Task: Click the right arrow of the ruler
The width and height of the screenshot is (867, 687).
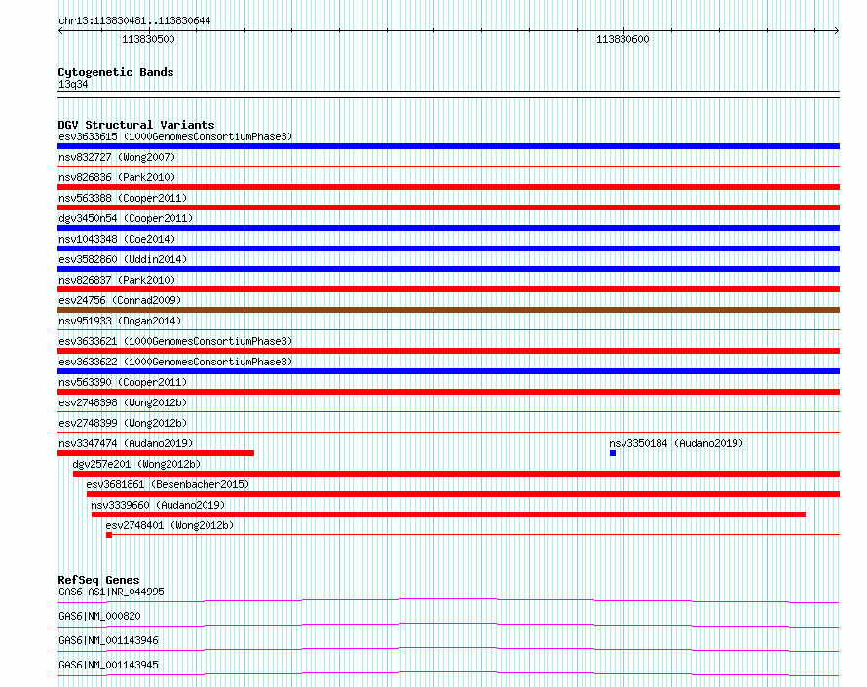Action: tap(837, 31)
